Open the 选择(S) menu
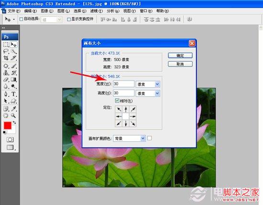The width and height of the screenshot is (263, 205). [x=80, y=11]
